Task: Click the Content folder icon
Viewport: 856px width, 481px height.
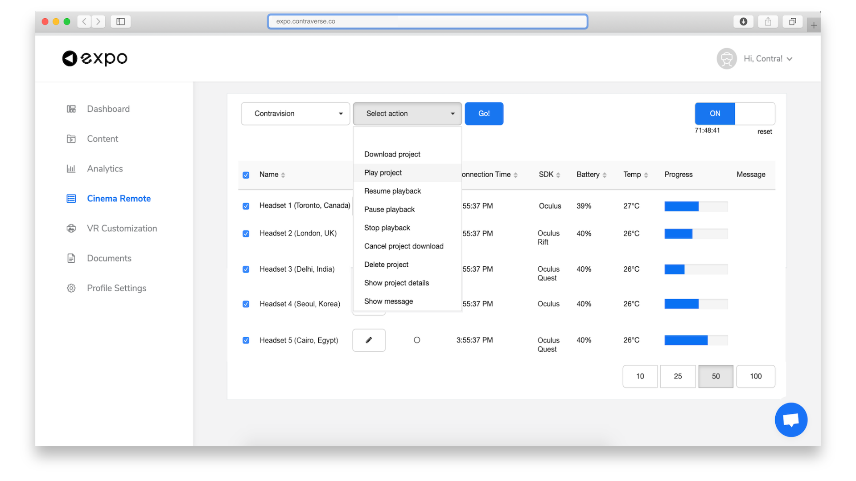Action: click(x=71, y=139)
